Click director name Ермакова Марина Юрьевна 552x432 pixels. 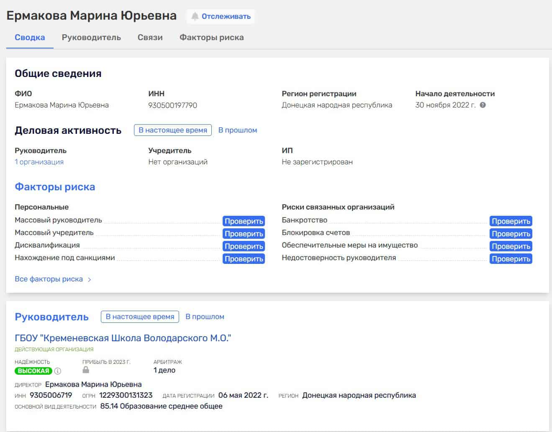click(93, 384)
